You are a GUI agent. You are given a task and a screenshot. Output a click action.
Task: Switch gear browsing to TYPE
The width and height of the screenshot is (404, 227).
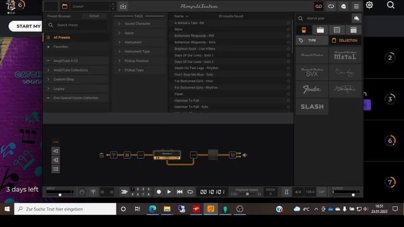click(x=312, y=40)
